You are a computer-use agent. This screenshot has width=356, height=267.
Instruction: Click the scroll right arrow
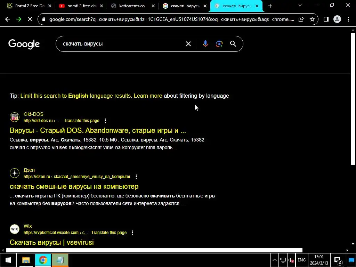click(347, 250)
